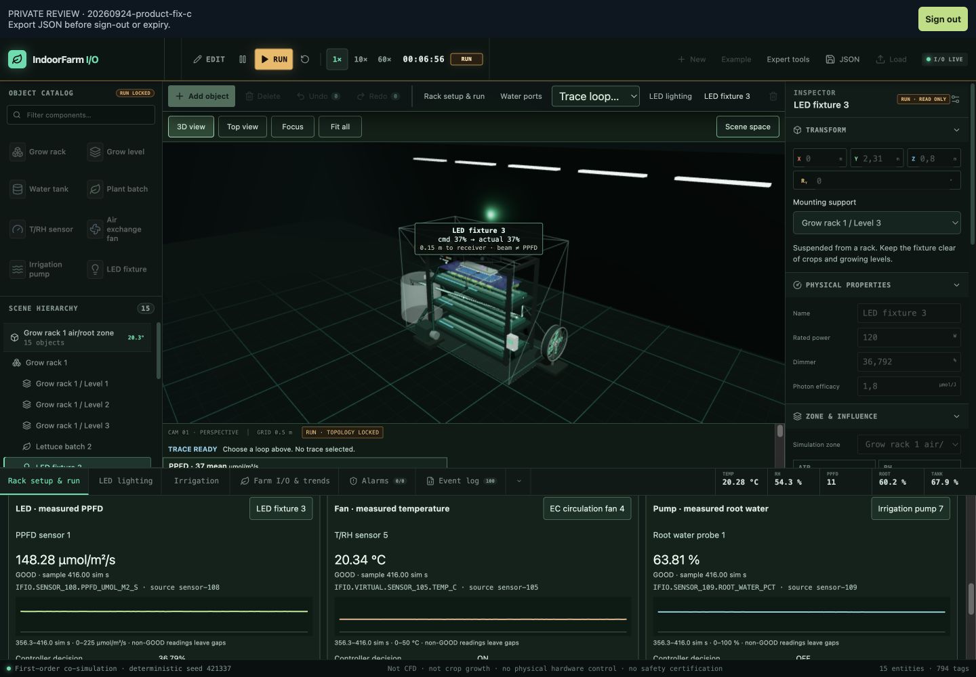Click the JSON export button
The height and width of the screenshot is (677, 976).
click(x=842, y=60)
